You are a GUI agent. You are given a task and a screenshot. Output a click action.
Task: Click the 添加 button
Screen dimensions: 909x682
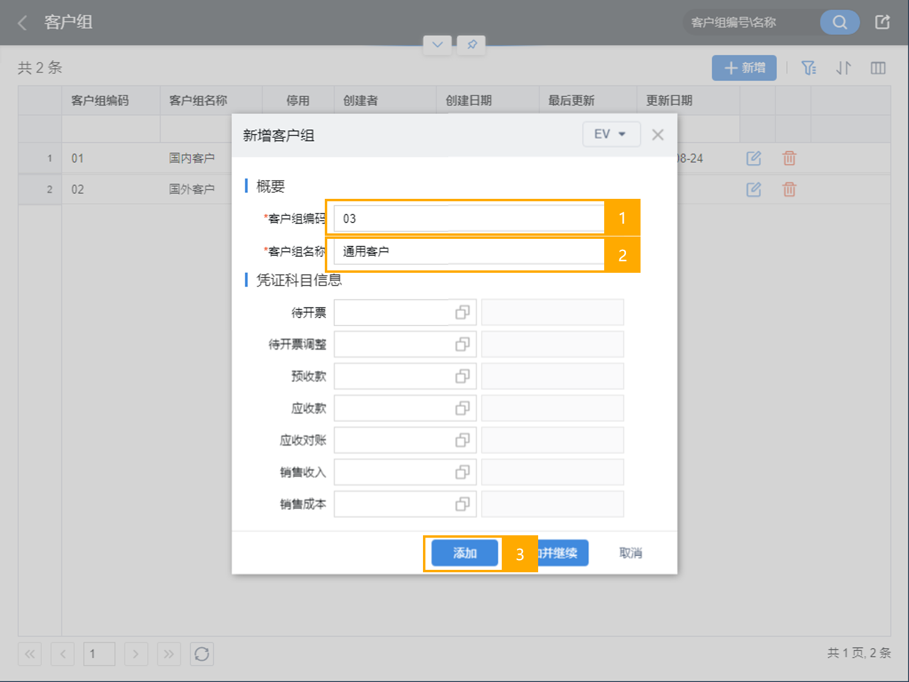[465, 553]
